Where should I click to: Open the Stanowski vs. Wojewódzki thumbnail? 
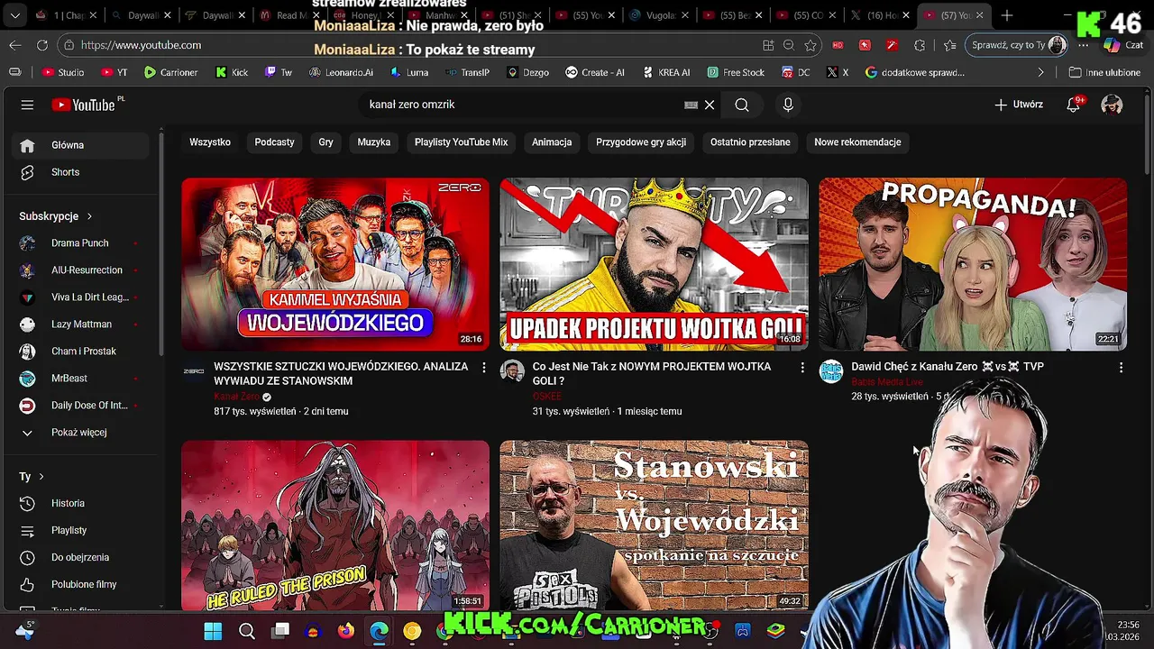pyautogui.click(x=655, y=526)
